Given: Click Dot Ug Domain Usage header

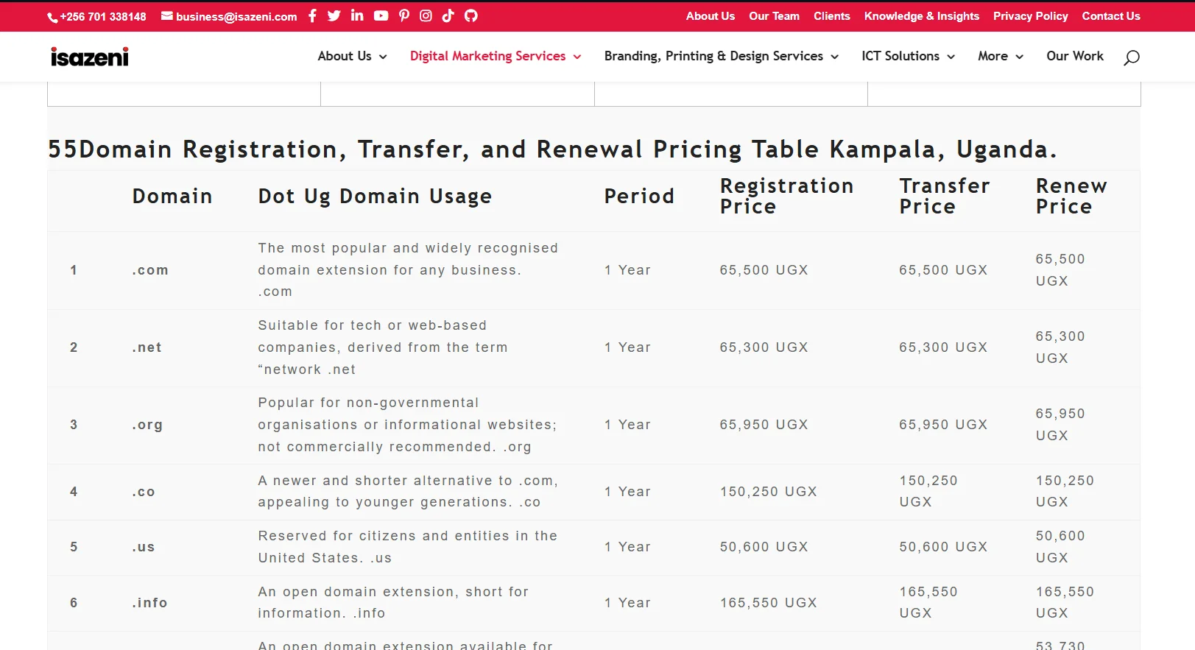Looking at the screenshot, I should 375,197.
